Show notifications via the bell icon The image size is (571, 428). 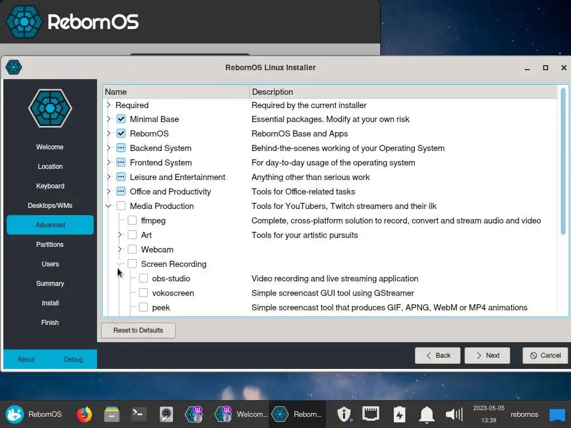[x=427, y=414]
